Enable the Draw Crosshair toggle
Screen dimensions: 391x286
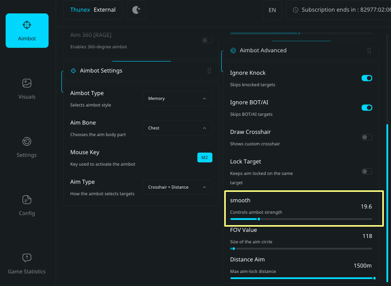(366, 137)
